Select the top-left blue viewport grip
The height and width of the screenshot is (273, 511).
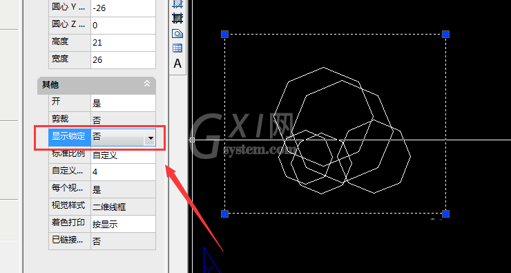(x=224, y=34)
